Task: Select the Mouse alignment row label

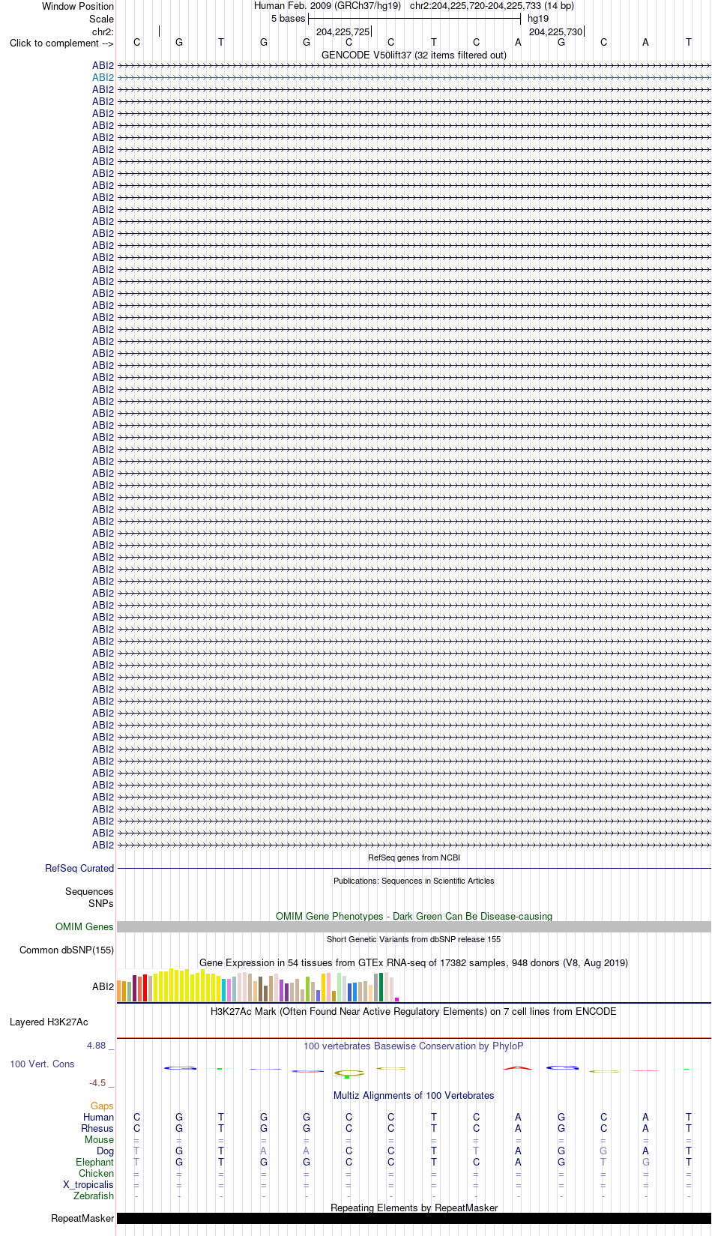Action: [99, 1139]
